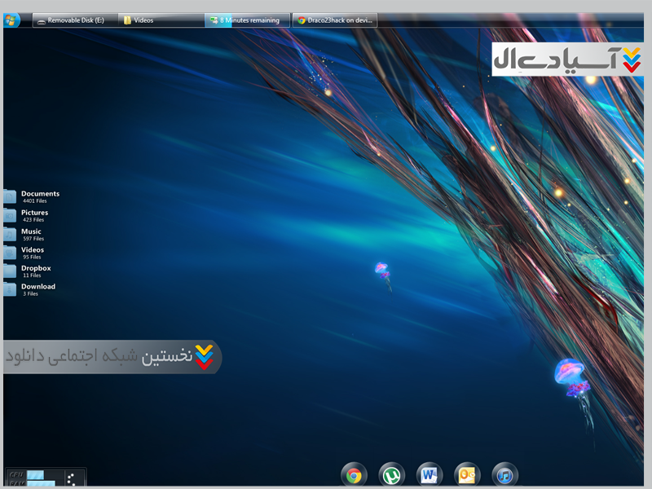Open Videos folder with 95 files
This screenshot has width=652, height=489.
tap(10, 253)
